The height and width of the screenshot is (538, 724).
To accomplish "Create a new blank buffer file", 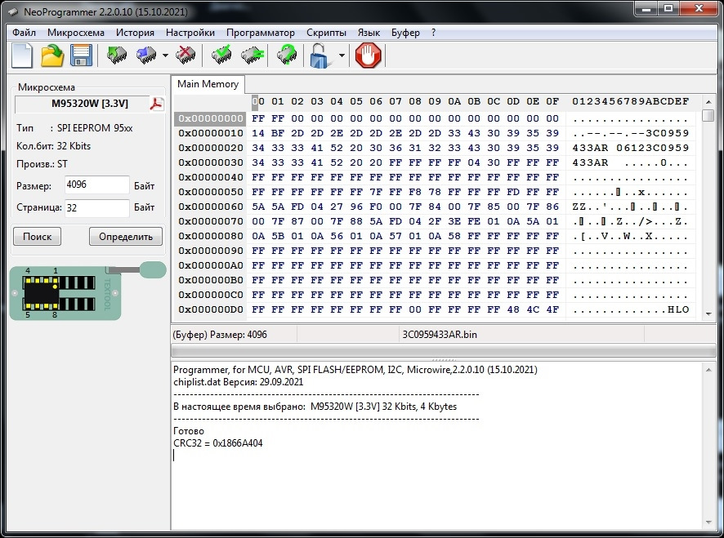I will tap(22, 56).
